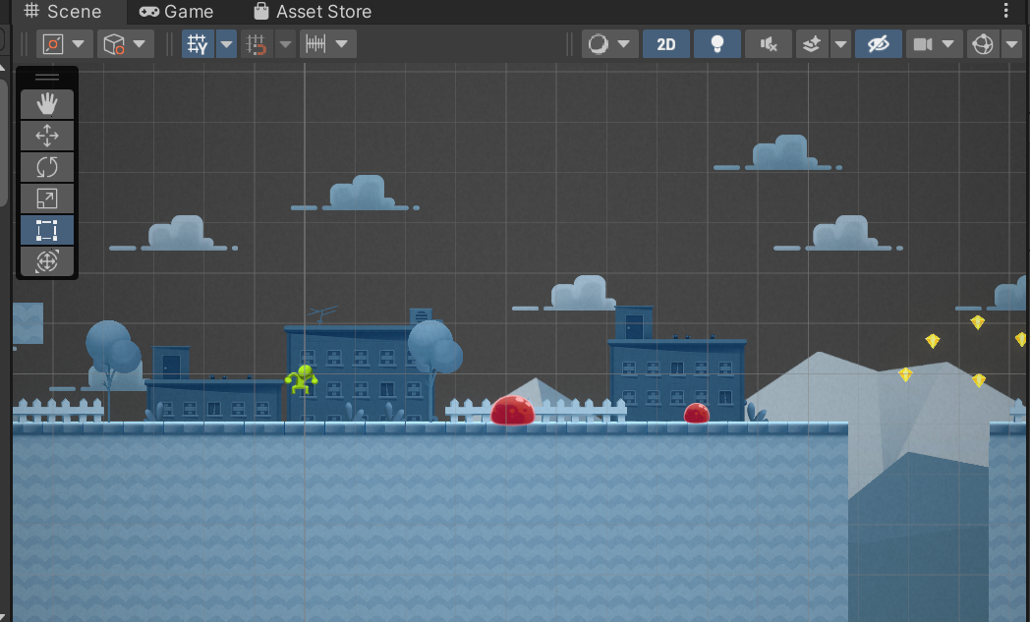Open the scene Camera settings icon

(922, 43)
